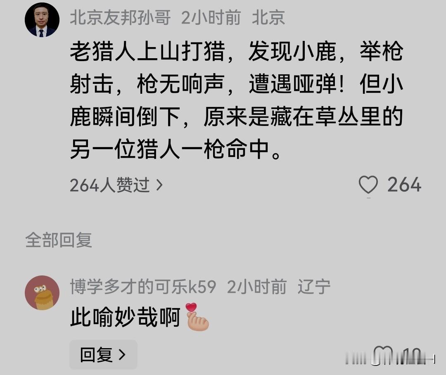Select the hunter story comment text
446x375 pixels.
(237, 100)
